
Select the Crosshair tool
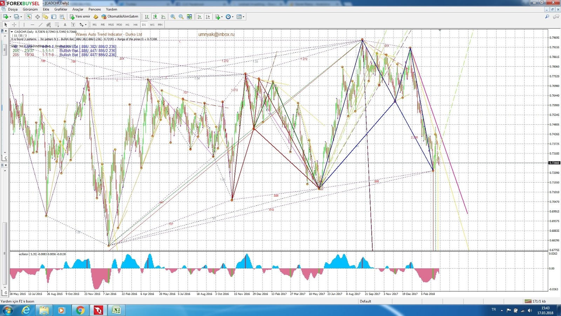(x=14, y=25)
